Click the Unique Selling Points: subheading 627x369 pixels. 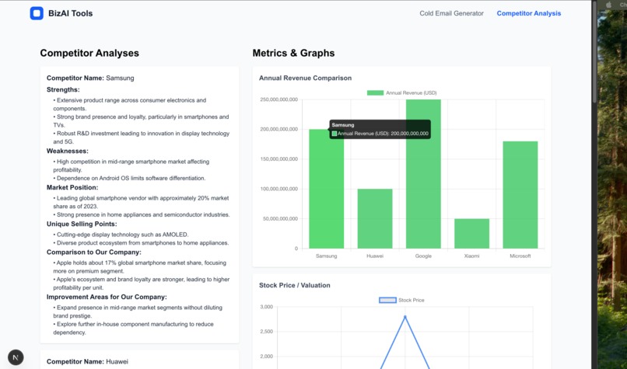[82, 224]
